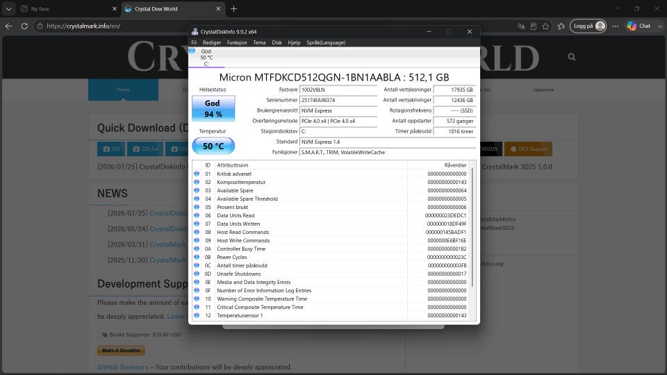Image resolution: width=667 pixels, height=375 pixels.
Task: Click the CrystalDiskInfo title bar app icon
Action: tap(195, 31)
